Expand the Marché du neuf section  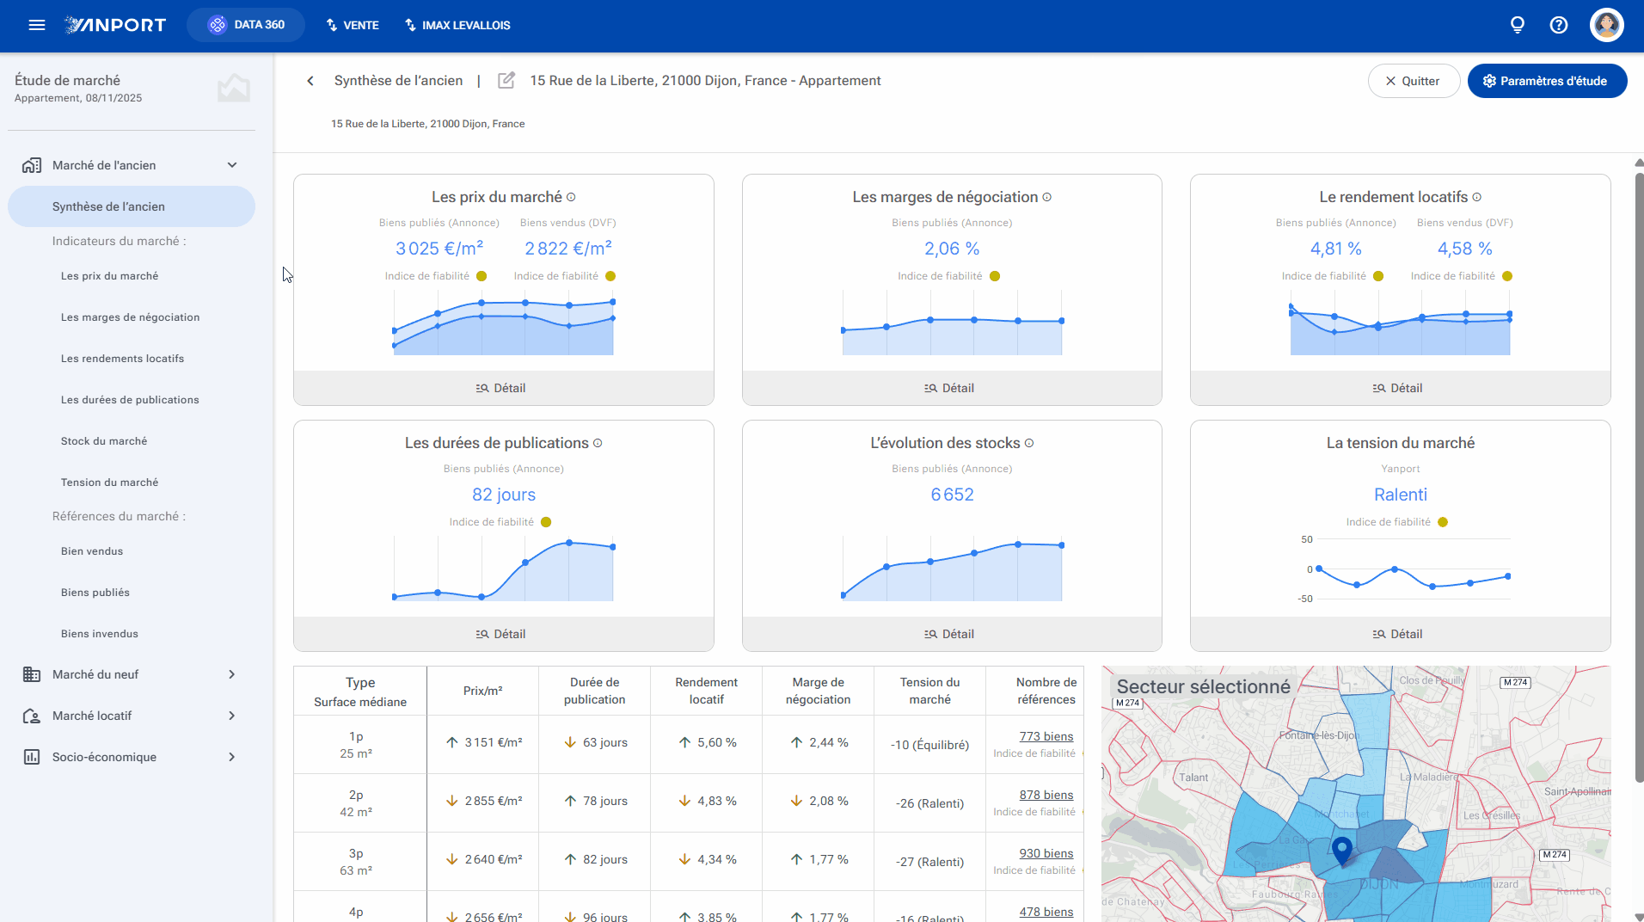point(232,674)
